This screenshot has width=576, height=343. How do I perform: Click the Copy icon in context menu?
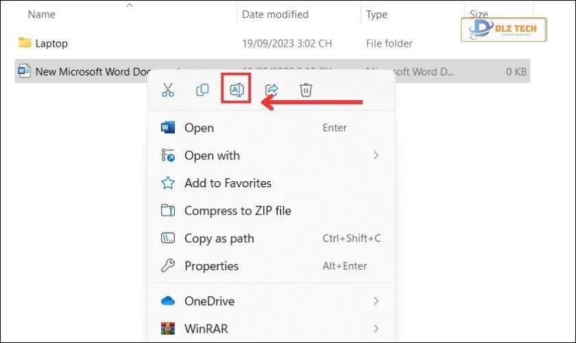point(202,90)
